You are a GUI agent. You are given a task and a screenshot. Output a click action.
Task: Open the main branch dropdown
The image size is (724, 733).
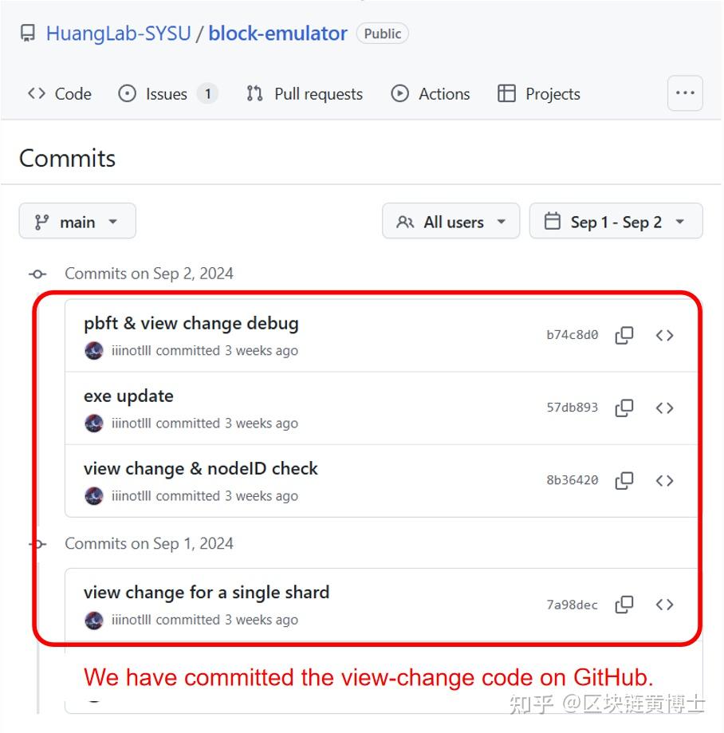point(77,222)
